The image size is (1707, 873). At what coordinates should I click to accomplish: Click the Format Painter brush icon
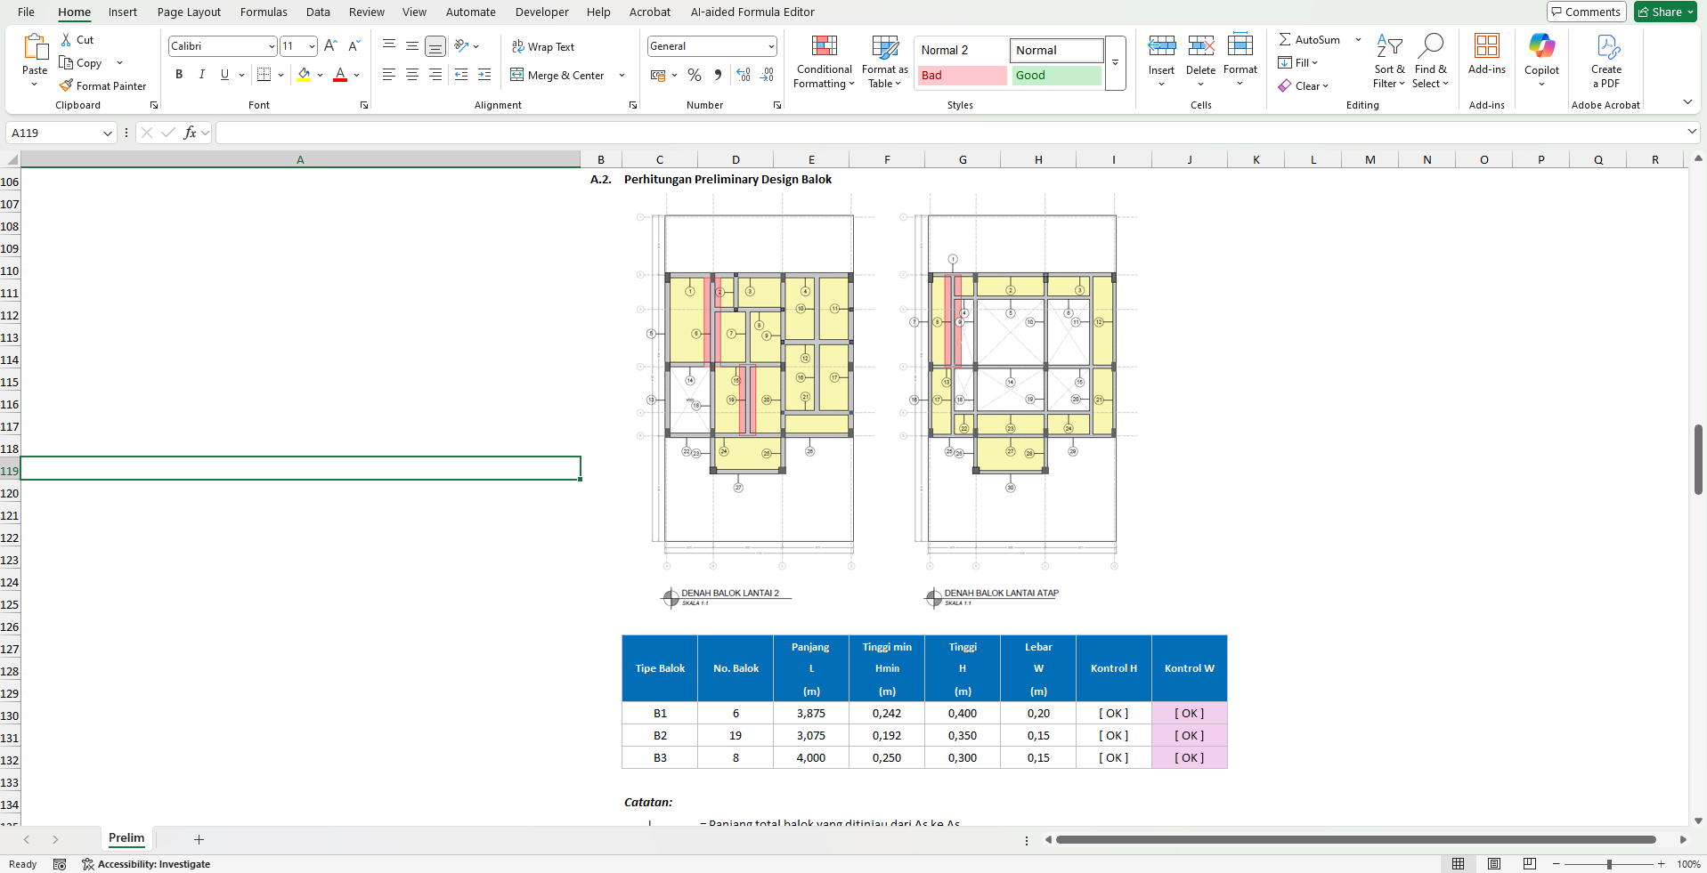(x=66, y=86)
